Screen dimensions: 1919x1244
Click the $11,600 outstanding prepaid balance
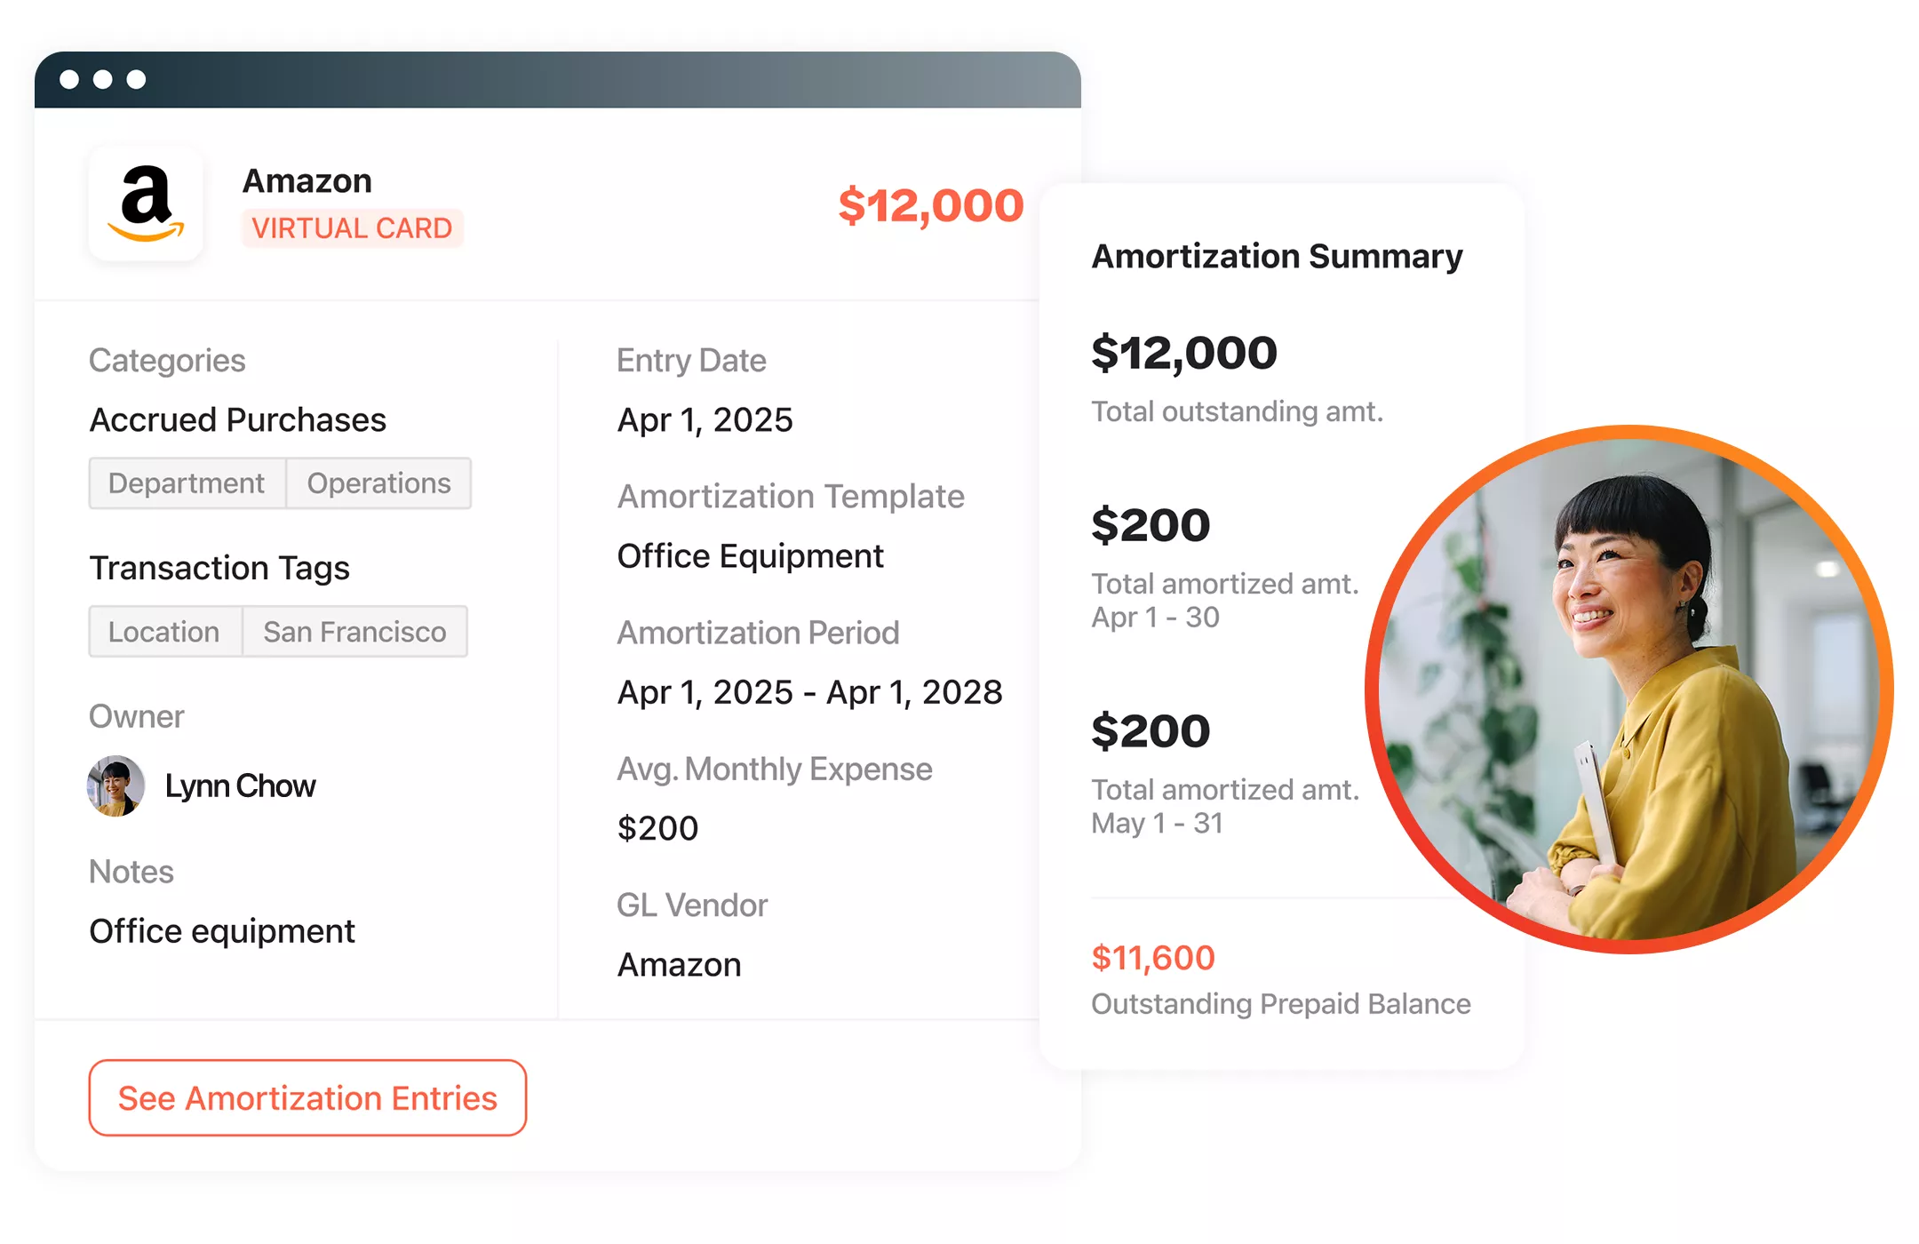pos(1152,958)
